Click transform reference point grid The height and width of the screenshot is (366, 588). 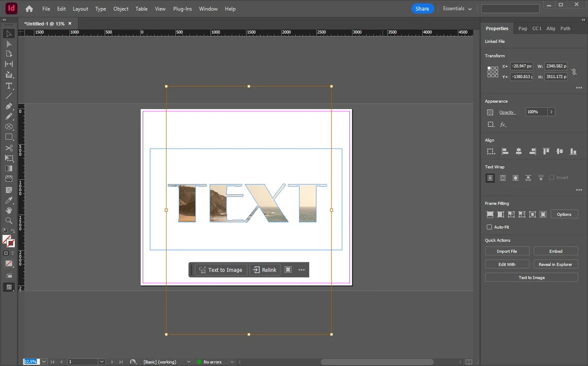(493, 72)
